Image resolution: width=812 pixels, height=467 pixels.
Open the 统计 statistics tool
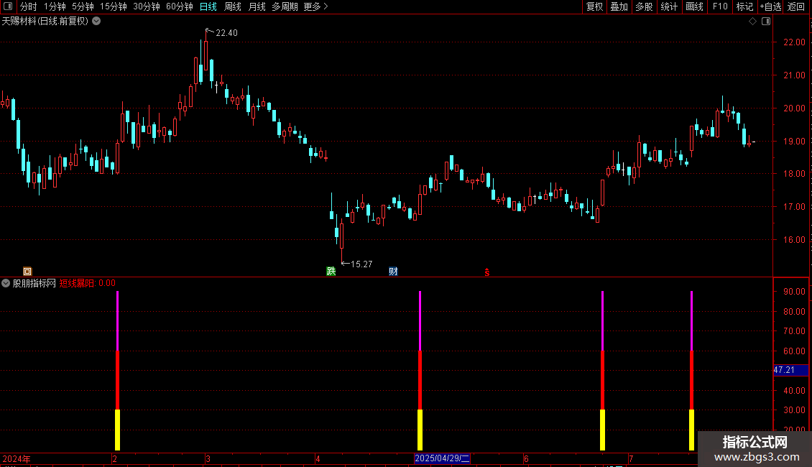point(669,6)
